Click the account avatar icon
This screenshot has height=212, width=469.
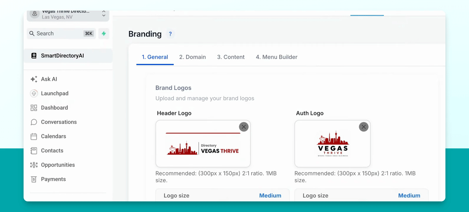pos(35,14)
